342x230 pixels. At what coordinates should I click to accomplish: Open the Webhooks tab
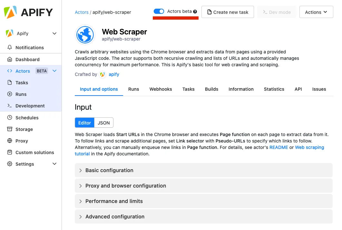(161, 89)
